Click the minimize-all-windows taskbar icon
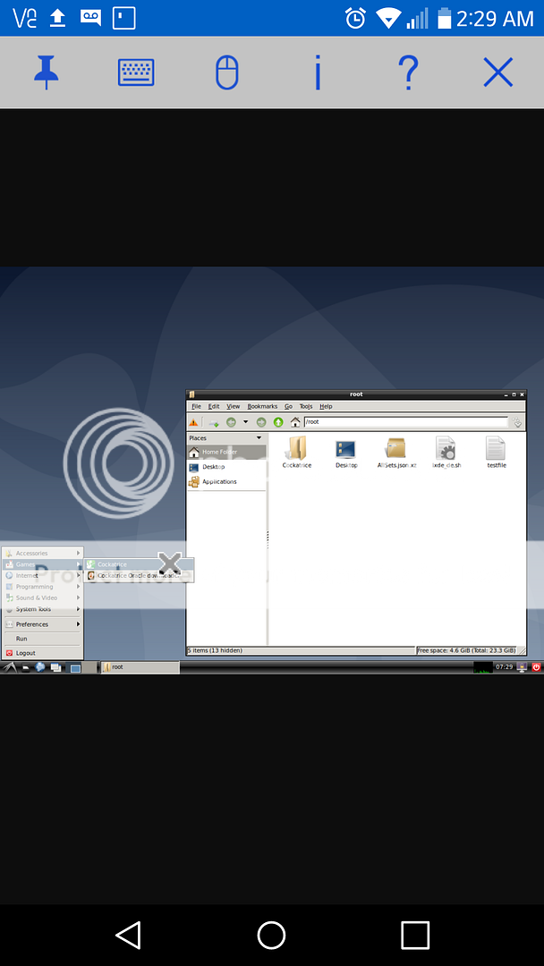 tap(56, 667)
